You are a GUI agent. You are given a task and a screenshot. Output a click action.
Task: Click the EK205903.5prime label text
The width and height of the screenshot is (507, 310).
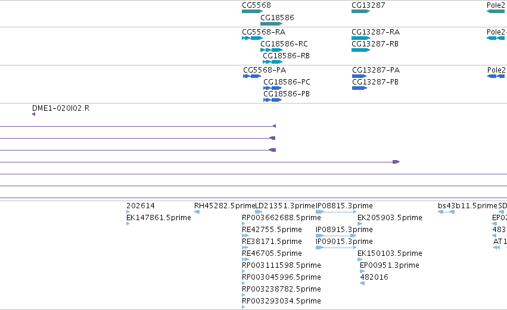390,218
